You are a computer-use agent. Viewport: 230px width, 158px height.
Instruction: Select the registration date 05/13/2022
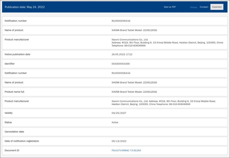pyautogui.click(x=119, y=141)
